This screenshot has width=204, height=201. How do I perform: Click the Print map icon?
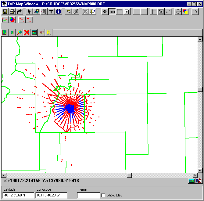[12, 12]
